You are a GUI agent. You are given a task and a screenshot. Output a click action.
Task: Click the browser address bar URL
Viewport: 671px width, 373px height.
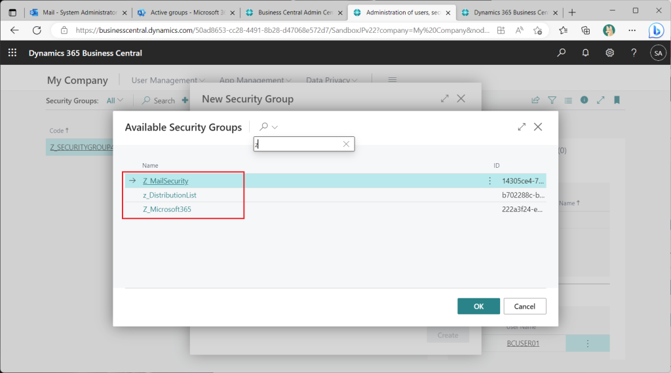[x=282, y=30]
